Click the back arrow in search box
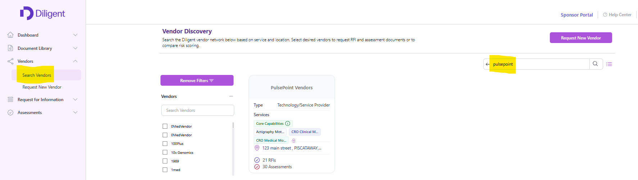 (488, 64)
